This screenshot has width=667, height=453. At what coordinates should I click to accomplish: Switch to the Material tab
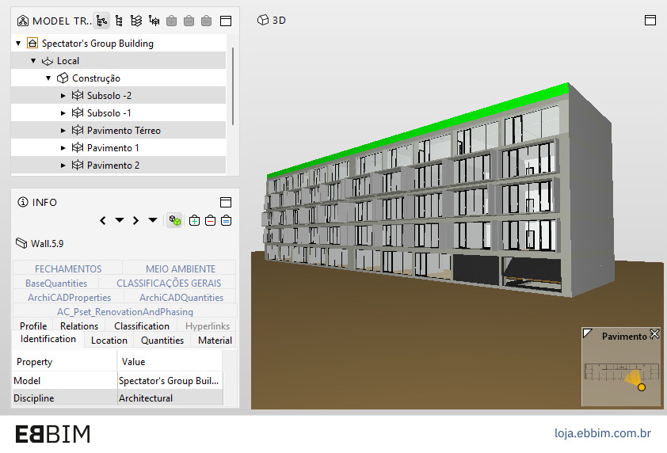[215, 341]
